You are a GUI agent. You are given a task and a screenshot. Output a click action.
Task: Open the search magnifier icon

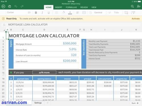(x=132, y=7)
